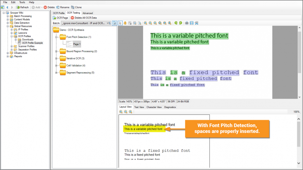Screen dimensions: 303x170
Task: Expand the Batch Processing tree node
Action: click(8, 16)
